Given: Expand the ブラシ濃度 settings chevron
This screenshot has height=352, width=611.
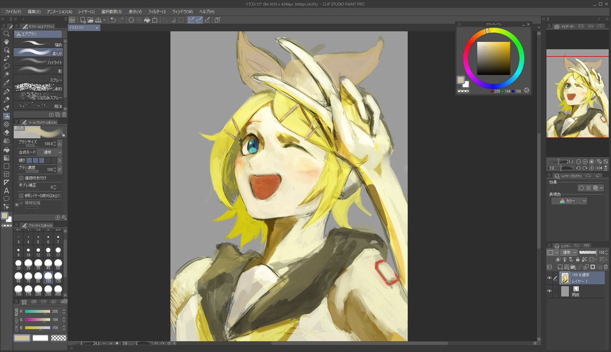Looking at the screenshot, I should pyautogui.click(x=60, y=169).
